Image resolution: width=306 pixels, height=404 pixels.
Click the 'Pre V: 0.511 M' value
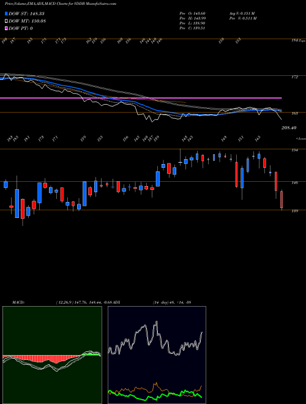[x=242, y=18]
